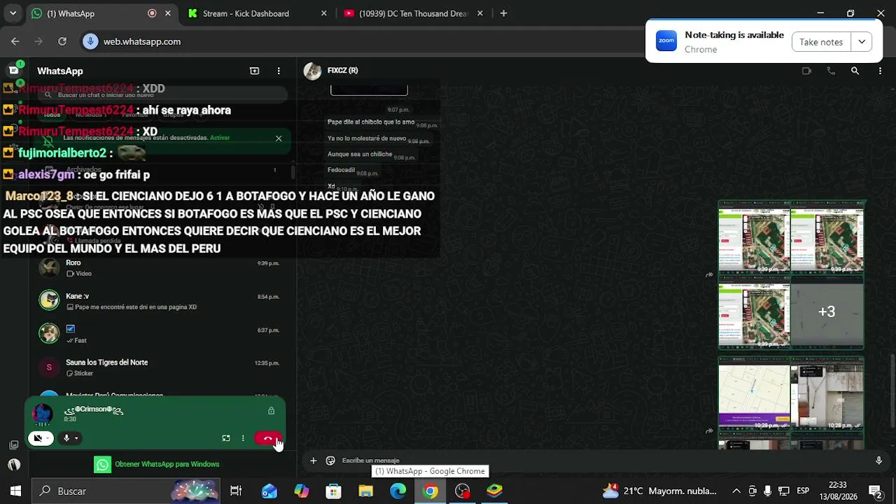Open the media gallery icon in left rail
Viewport: 896px width, 504px height.
(x=13, y=444)
